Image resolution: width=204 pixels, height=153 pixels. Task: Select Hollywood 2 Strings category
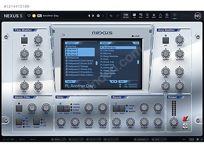coord(80,66)
